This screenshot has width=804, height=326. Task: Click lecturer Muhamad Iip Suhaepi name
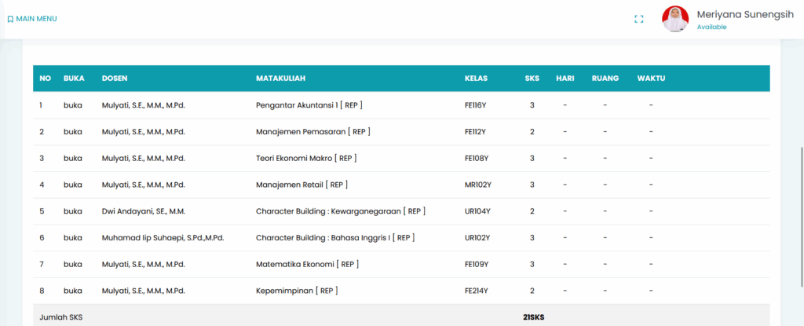tap(163, 237)
